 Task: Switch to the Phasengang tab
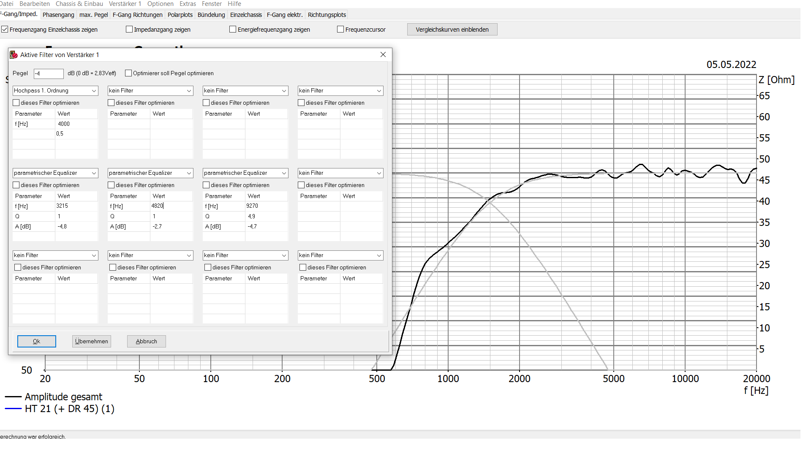point(58,15)
